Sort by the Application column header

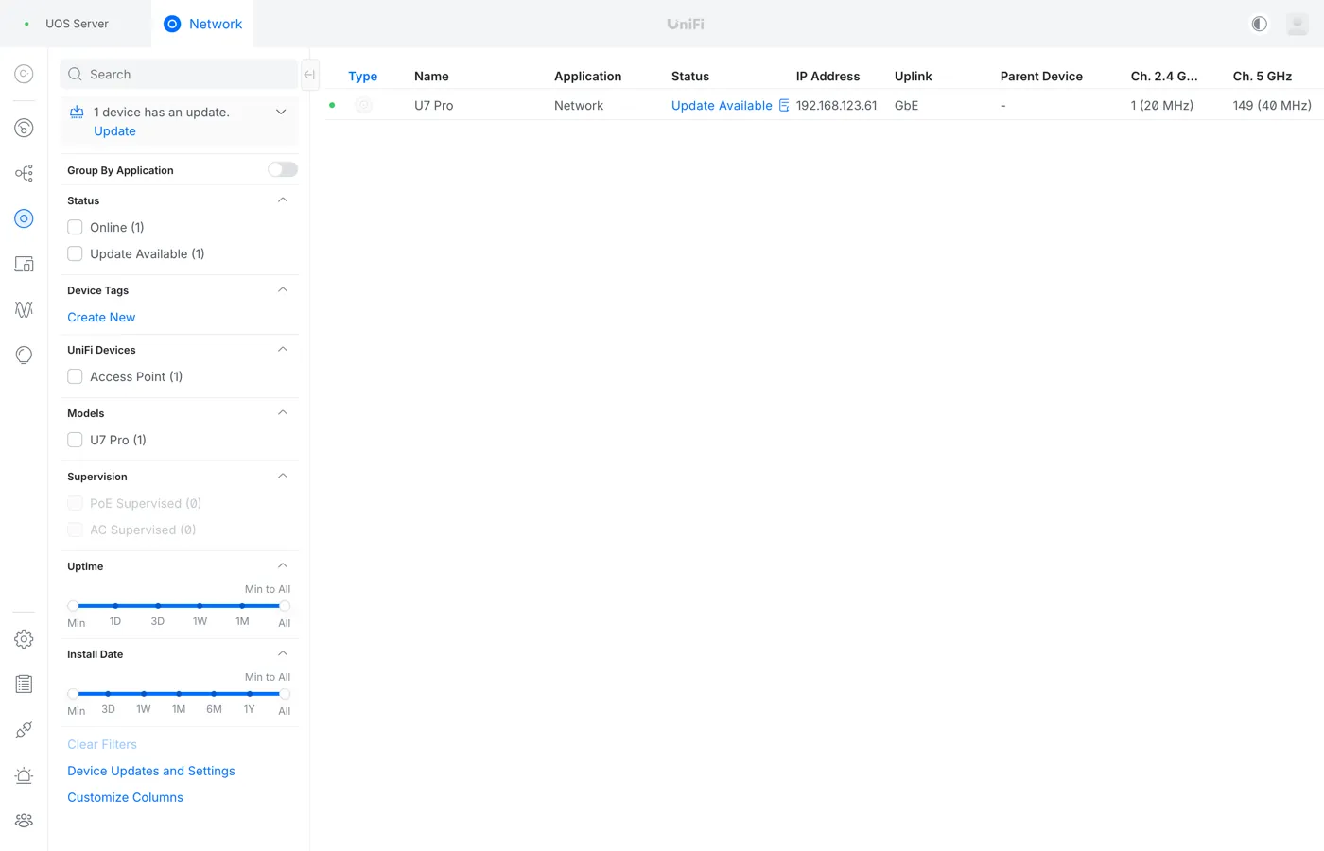coord(588,77)
